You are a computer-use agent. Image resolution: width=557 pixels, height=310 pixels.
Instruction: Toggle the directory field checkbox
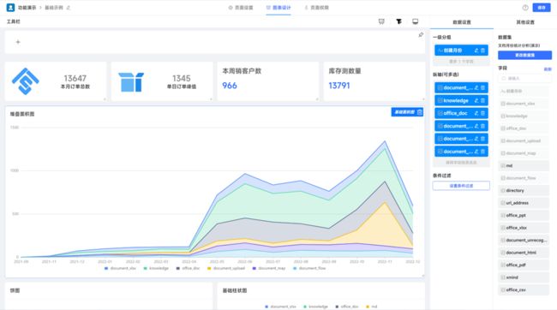[503, 190]
